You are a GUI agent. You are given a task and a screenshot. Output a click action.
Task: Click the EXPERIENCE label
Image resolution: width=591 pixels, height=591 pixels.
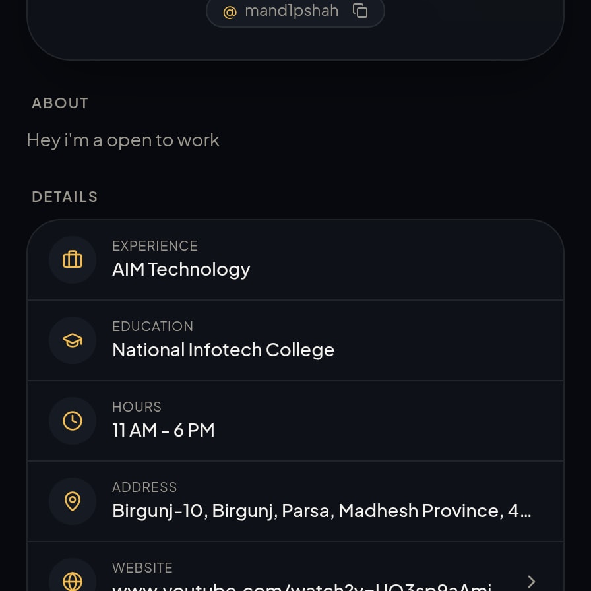155,246
